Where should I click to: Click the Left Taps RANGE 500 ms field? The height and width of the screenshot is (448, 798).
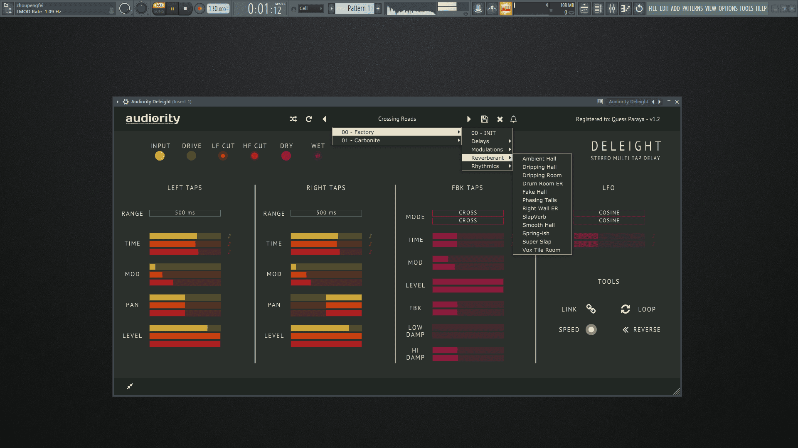tap(185, 213)
